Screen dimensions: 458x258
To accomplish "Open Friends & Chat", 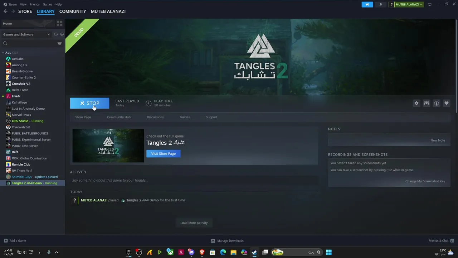I will pos(442,240).
